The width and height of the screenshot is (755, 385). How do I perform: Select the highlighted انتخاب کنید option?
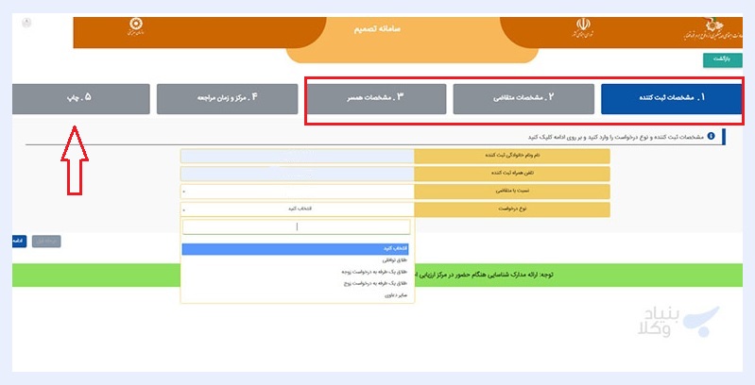pos(295,248)
